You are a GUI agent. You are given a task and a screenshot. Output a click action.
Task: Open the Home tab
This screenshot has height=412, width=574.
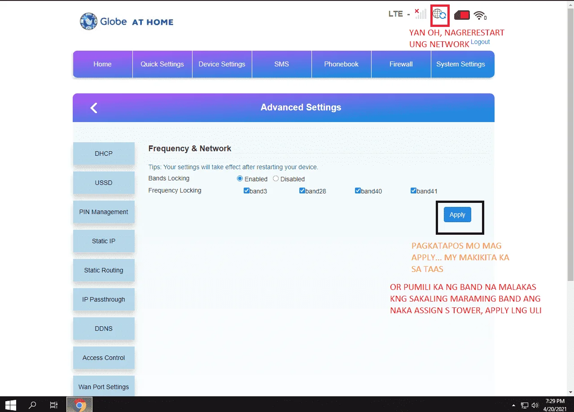(102, 64)
